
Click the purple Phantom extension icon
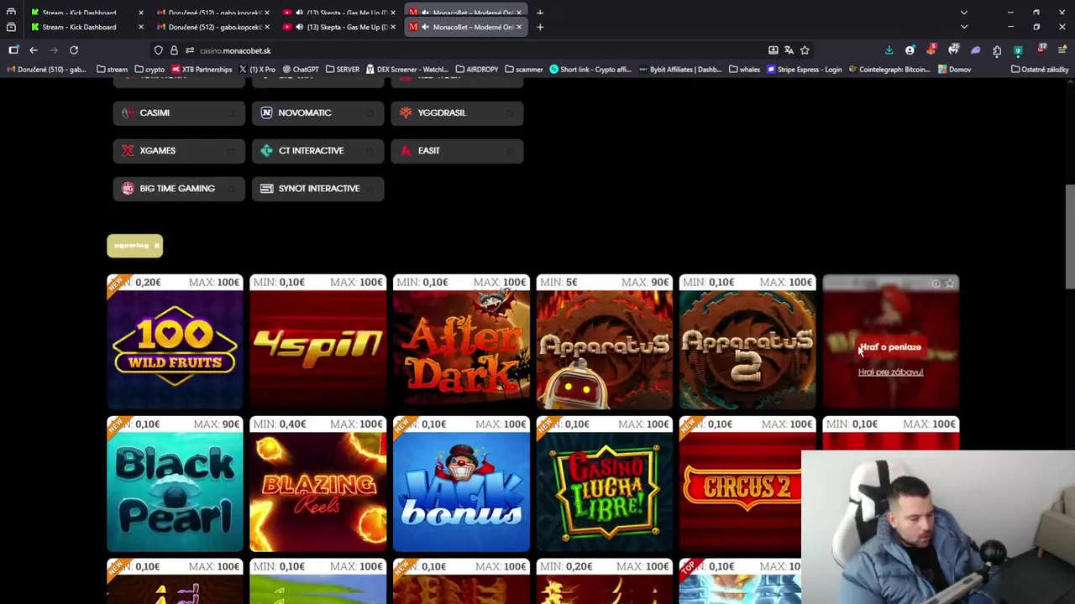[975, 50]
